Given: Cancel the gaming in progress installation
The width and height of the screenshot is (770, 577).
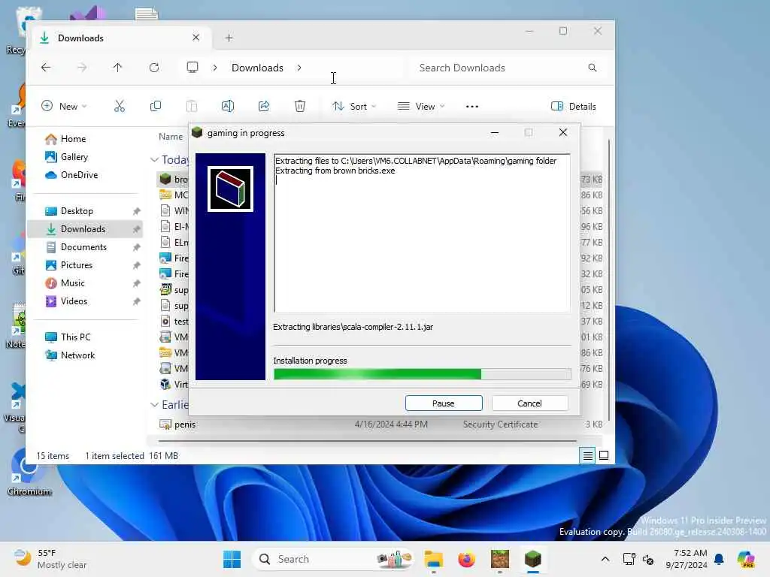Looking at the screenshot, I should coord(529,403).
